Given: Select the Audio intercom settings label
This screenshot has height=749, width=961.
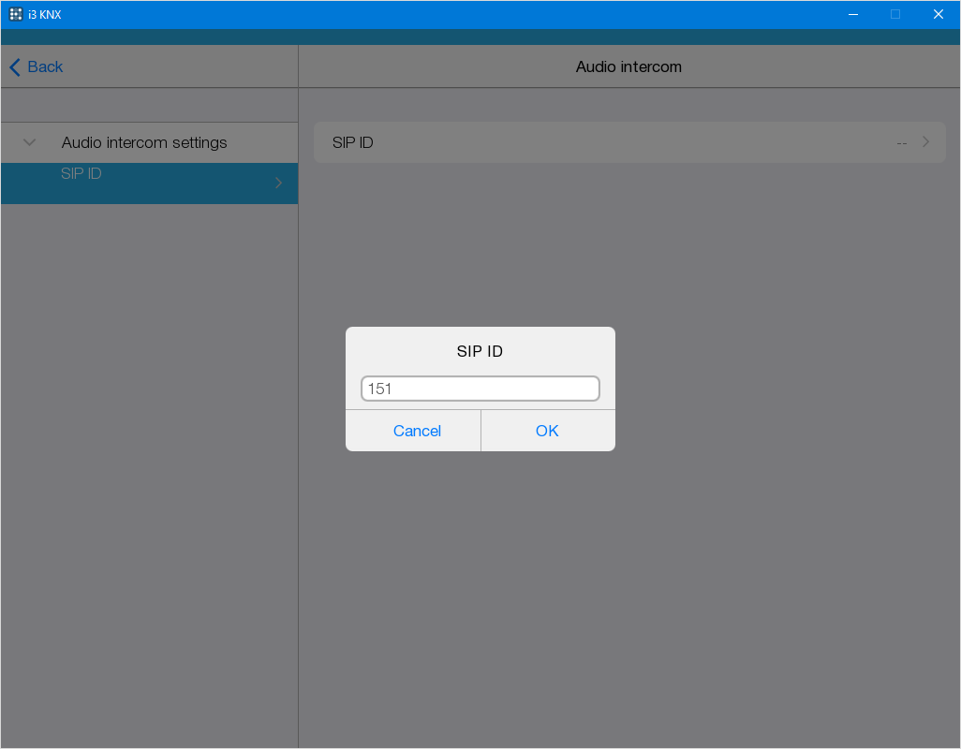Looking at the screenshot, I should point(144,143).
